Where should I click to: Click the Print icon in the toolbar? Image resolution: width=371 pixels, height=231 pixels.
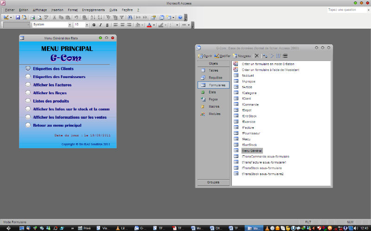pos(32,17)
